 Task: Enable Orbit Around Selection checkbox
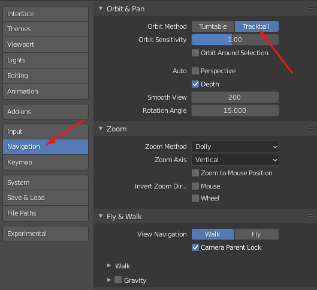pos(195,53)
